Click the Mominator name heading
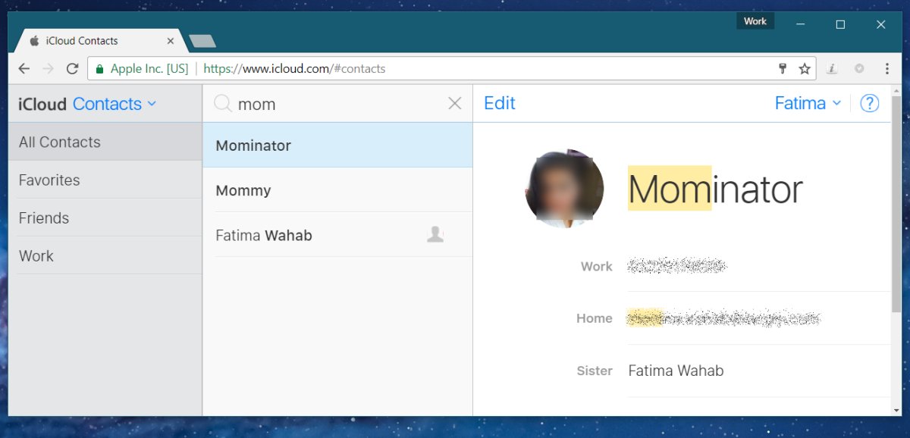The width and height of the screenshot is (910, 438). (x=715, y=189)
